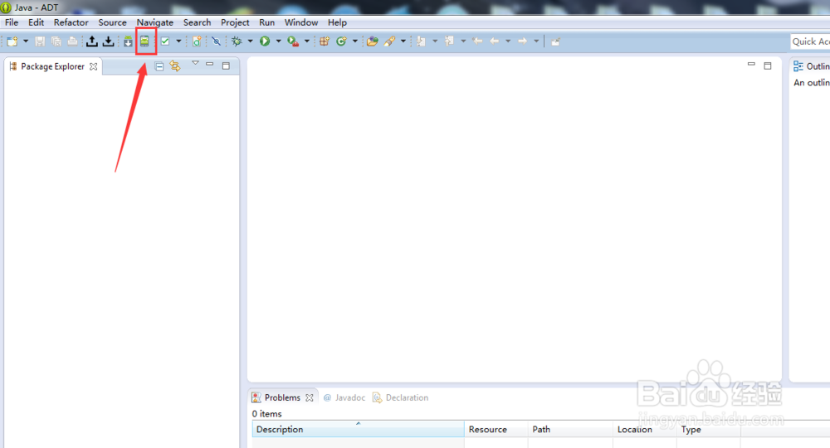Viewport: 830px width, 448px height.
Task: Click the Forward navigation arrow icon
Action: 522,41
